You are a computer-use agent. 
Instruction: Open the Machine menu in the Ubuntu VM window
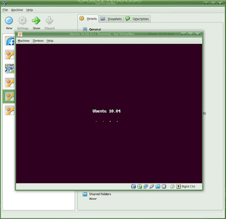pyautogui.click(x=23, y=41)
